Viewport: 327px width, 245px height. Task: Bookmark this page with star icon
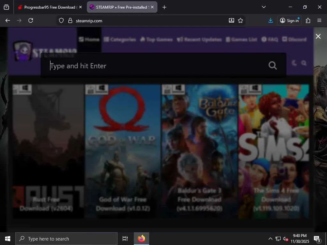(x=240, y=20)
